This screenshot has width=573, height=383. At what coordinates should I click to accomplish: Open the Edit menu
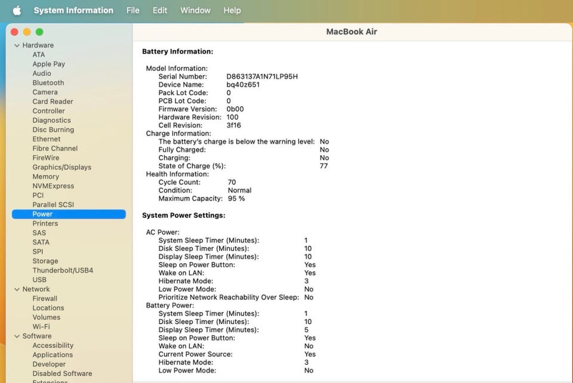(160, 11)
